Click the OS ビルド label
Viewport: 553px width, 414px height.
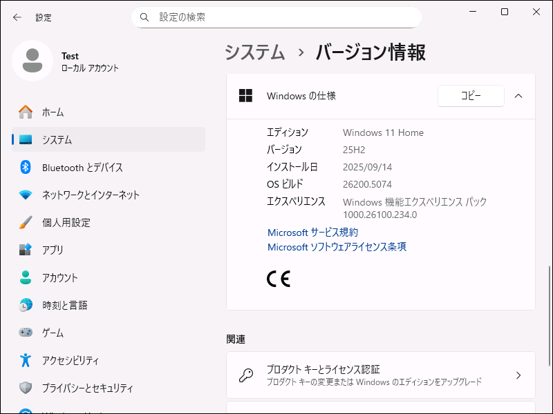pos(285,184)
